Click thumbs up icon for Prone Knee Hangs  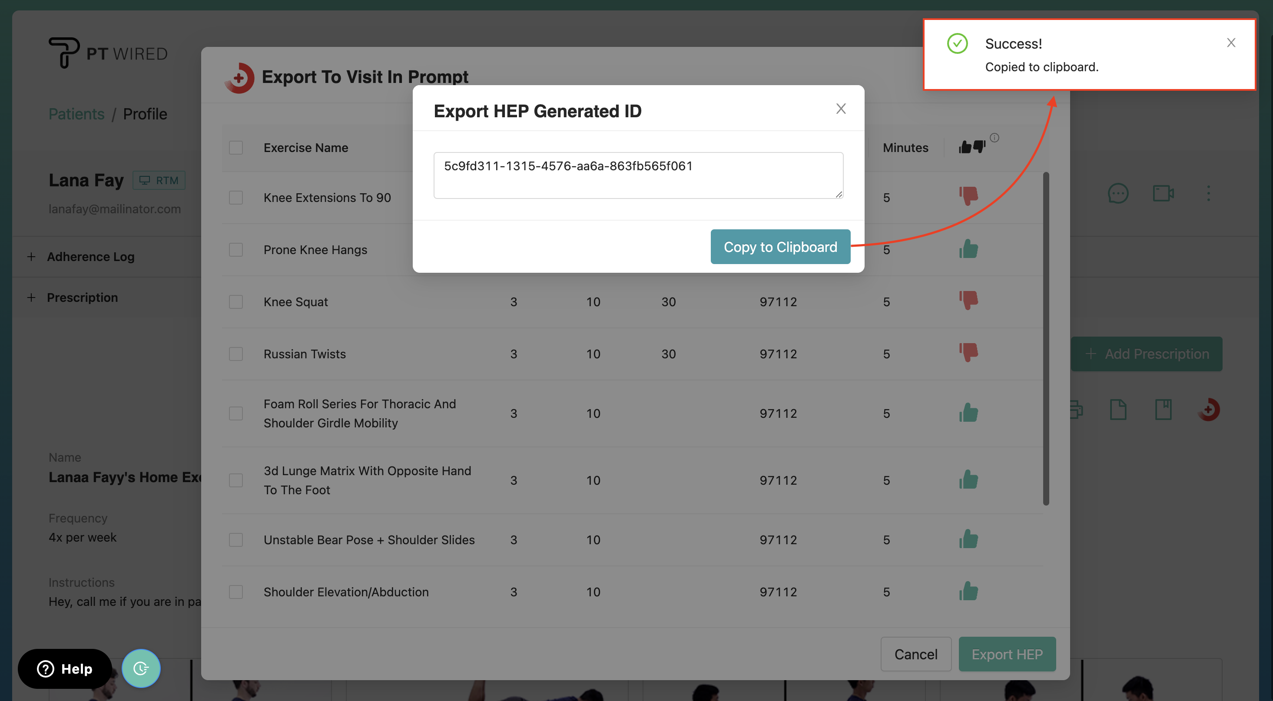[968, 249]
